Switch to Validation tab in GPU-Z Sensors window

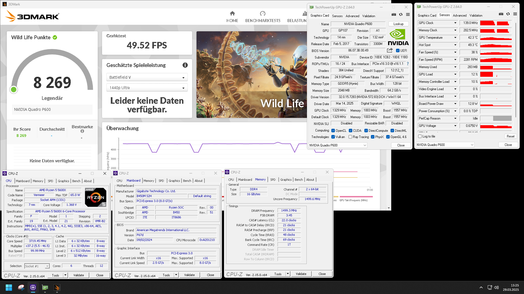476,16
